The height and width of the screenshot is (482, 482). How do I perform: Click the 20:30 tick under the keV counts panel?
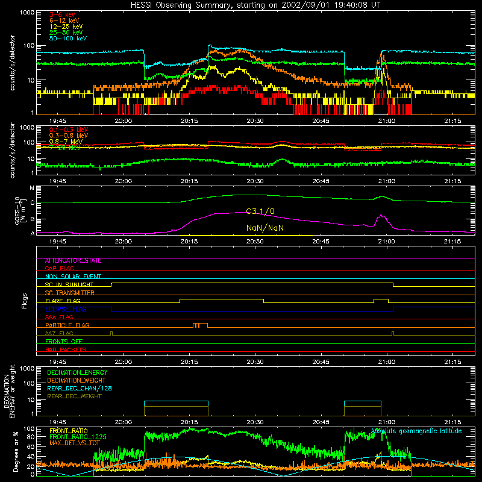(255, 121)
